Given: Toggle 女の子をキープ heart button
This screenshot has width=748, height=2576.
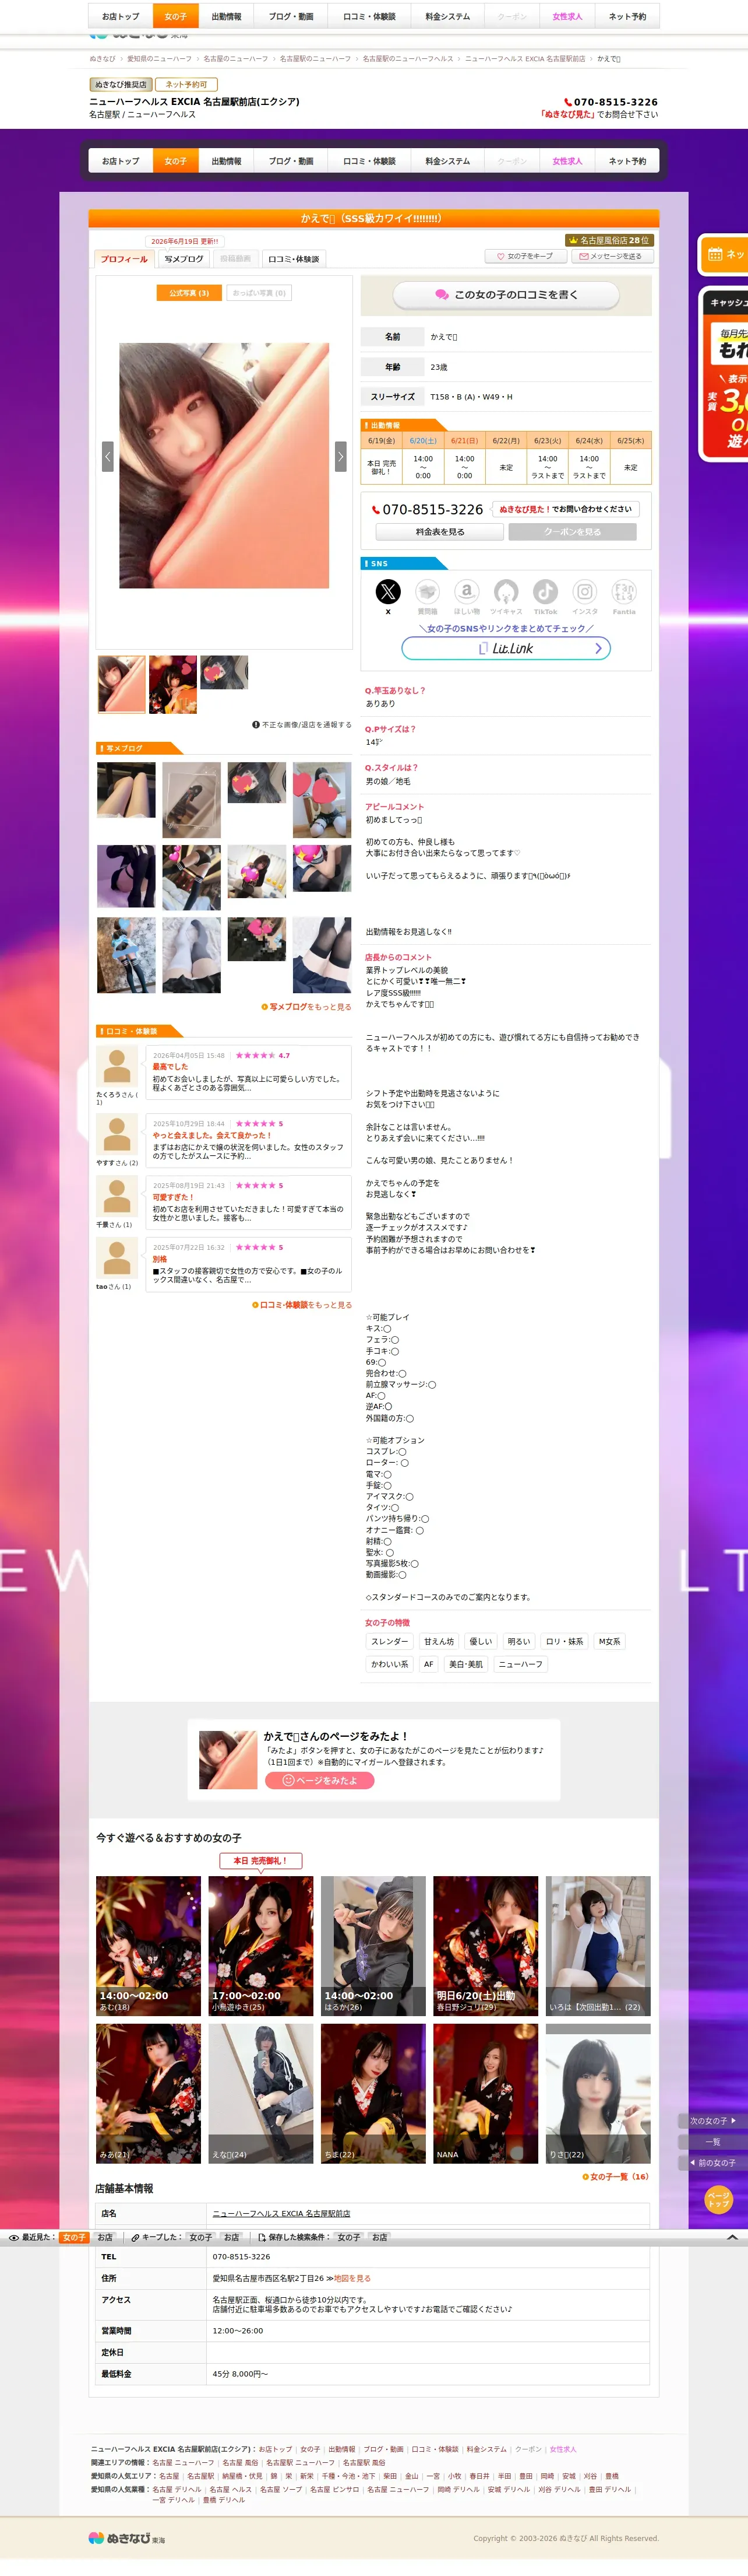Looking at the screenshot, I should pos(525,256).
